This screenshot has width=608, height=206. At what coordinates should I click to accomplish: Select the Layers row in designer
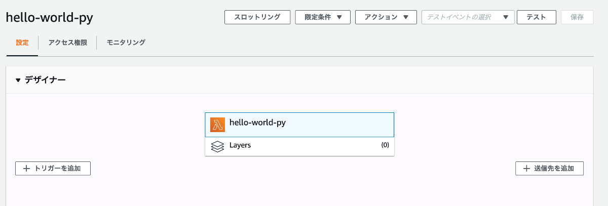pyautogui.click(x=299, y=146)
